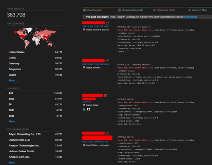The width and height of the screenshot is (212, 165).
Task: Click 'HTTP/1.1 307 Temporary Redirect' in Rennes result
Action: click(134, 65)
